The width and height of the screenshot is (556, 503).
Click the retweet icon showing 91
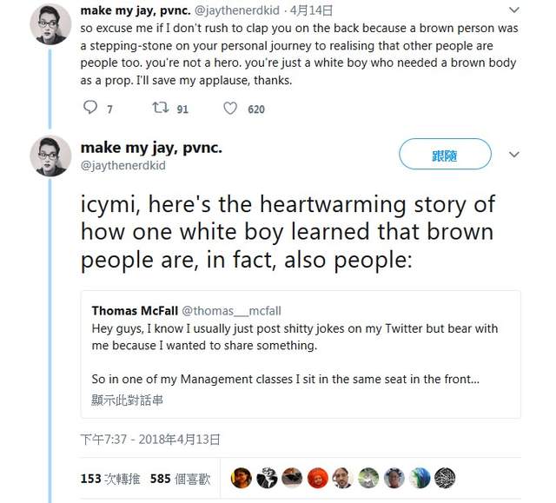(159, 109)
